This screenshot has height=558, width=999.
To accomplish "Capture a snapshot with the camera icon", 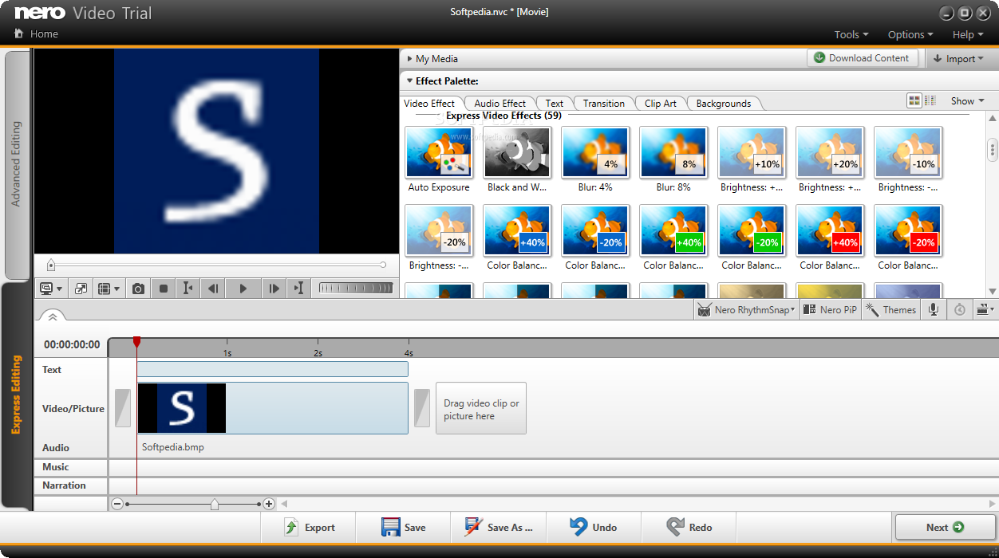I will click(x=138, y=289).
